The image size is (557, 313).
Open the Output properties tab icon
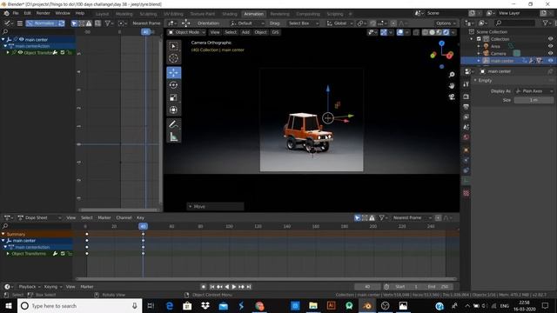pyautogui.click(x=466, y=106)
